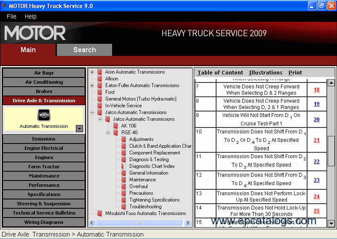Click the book icon beside General Motors (Turbo Hydra-matic)
Screen dimensions: 337x239
(100, 99)
